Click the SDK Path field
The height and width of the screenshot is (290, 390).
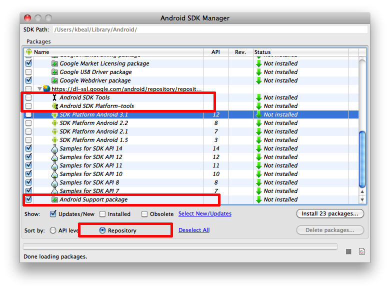pyautogui.click(x=210, y=29)
